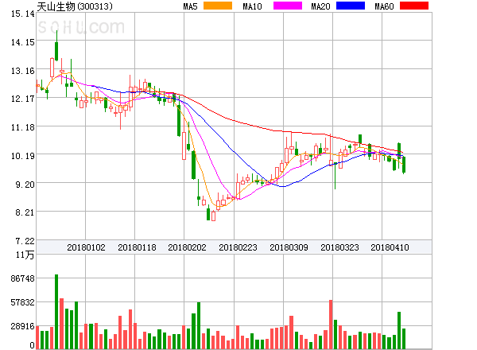477x350 pixels.
Task: Click the MA10 legend label
Action: pos(252,6)
